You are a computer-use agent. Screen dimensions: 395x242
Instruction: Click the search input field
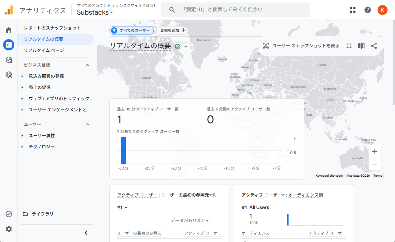[x=235, y=10]
